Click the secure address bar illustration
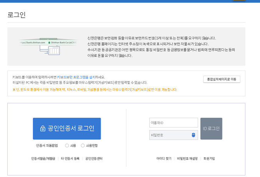Image resolution: width=260 pixels, height=177 pixels. [x=48, y=46]
